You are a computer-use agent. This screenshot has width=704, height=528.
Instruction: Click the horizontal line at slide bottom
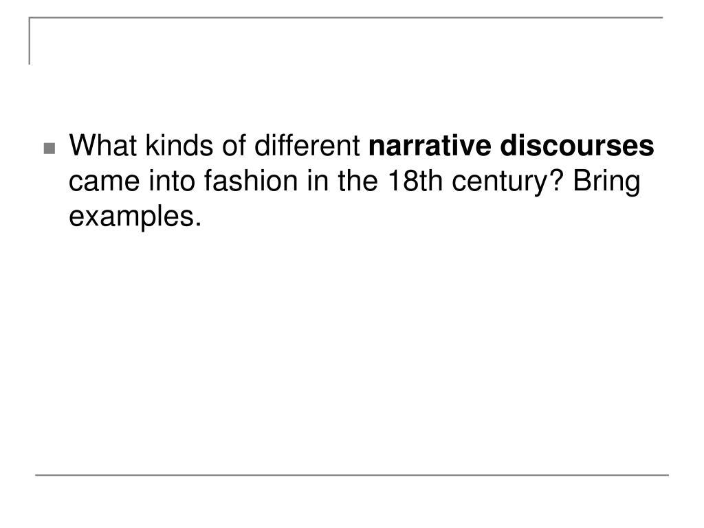tap(352, 474)
